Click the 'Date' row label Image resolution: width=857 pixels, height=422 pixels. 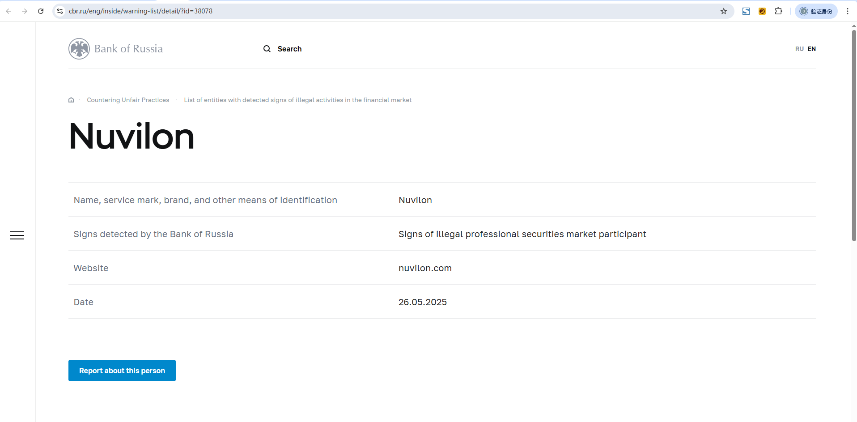pyautogui.click(x=84, y=302)
